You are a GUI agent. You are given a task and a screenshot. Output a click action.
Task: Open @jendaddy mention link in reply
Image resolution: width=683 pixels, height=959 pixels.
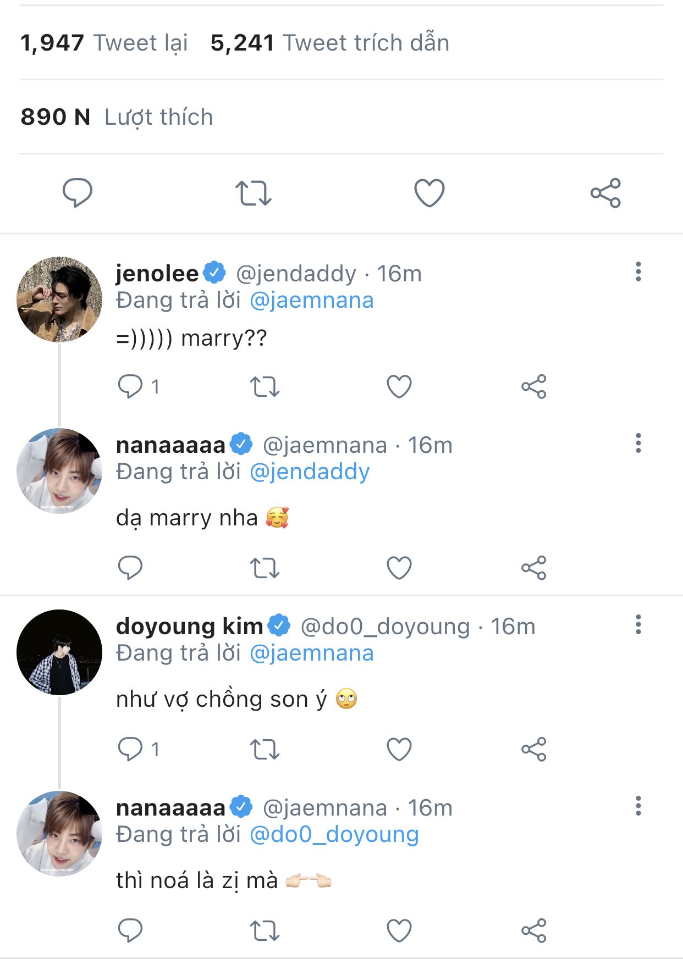click(x=310, y=472)
